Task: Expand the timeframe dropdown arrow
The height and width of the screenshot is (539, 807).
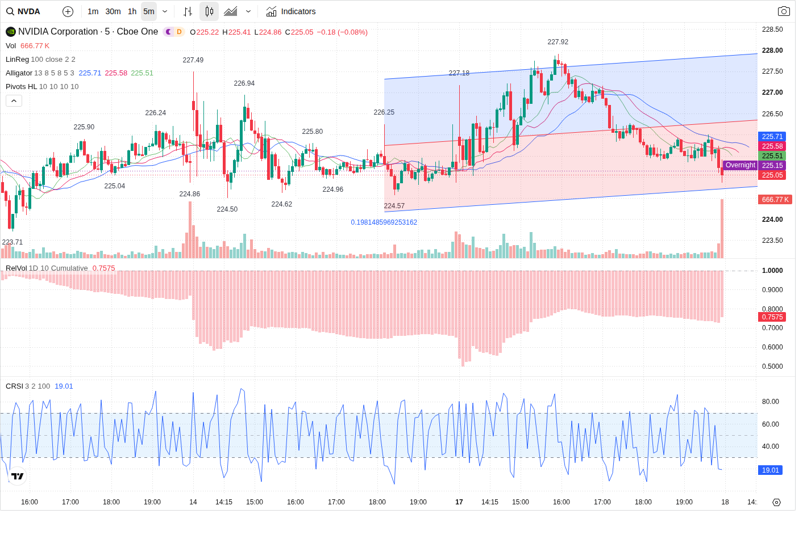Action: pos(165,11)
